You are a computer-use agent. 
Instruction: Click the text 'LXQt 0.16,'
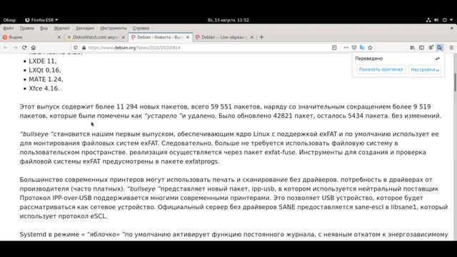coord(45,70)
